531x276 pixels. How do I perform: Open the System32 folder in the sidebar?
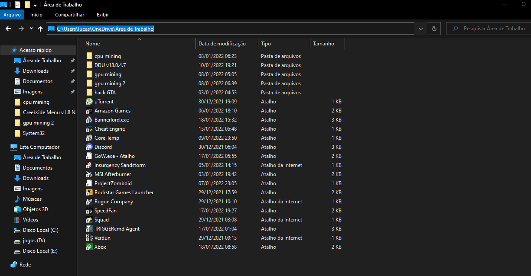pos(34,133)
